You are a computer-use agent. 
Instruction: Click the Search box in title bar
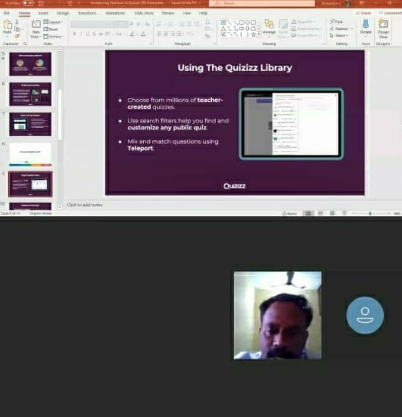pyautogui.click(x=262, y=3)
